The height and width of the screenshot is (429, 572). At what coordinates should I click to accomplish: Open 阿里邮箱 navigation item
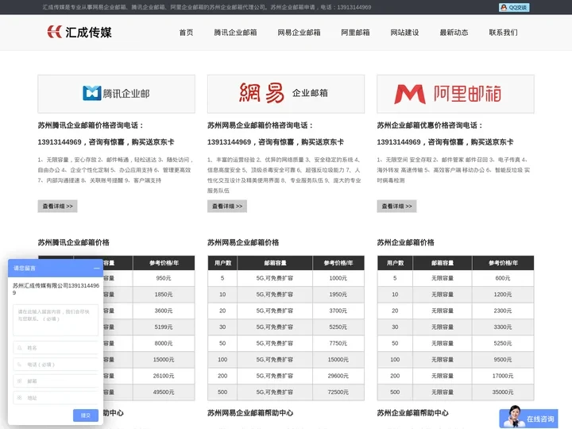(x=355, y=33)
